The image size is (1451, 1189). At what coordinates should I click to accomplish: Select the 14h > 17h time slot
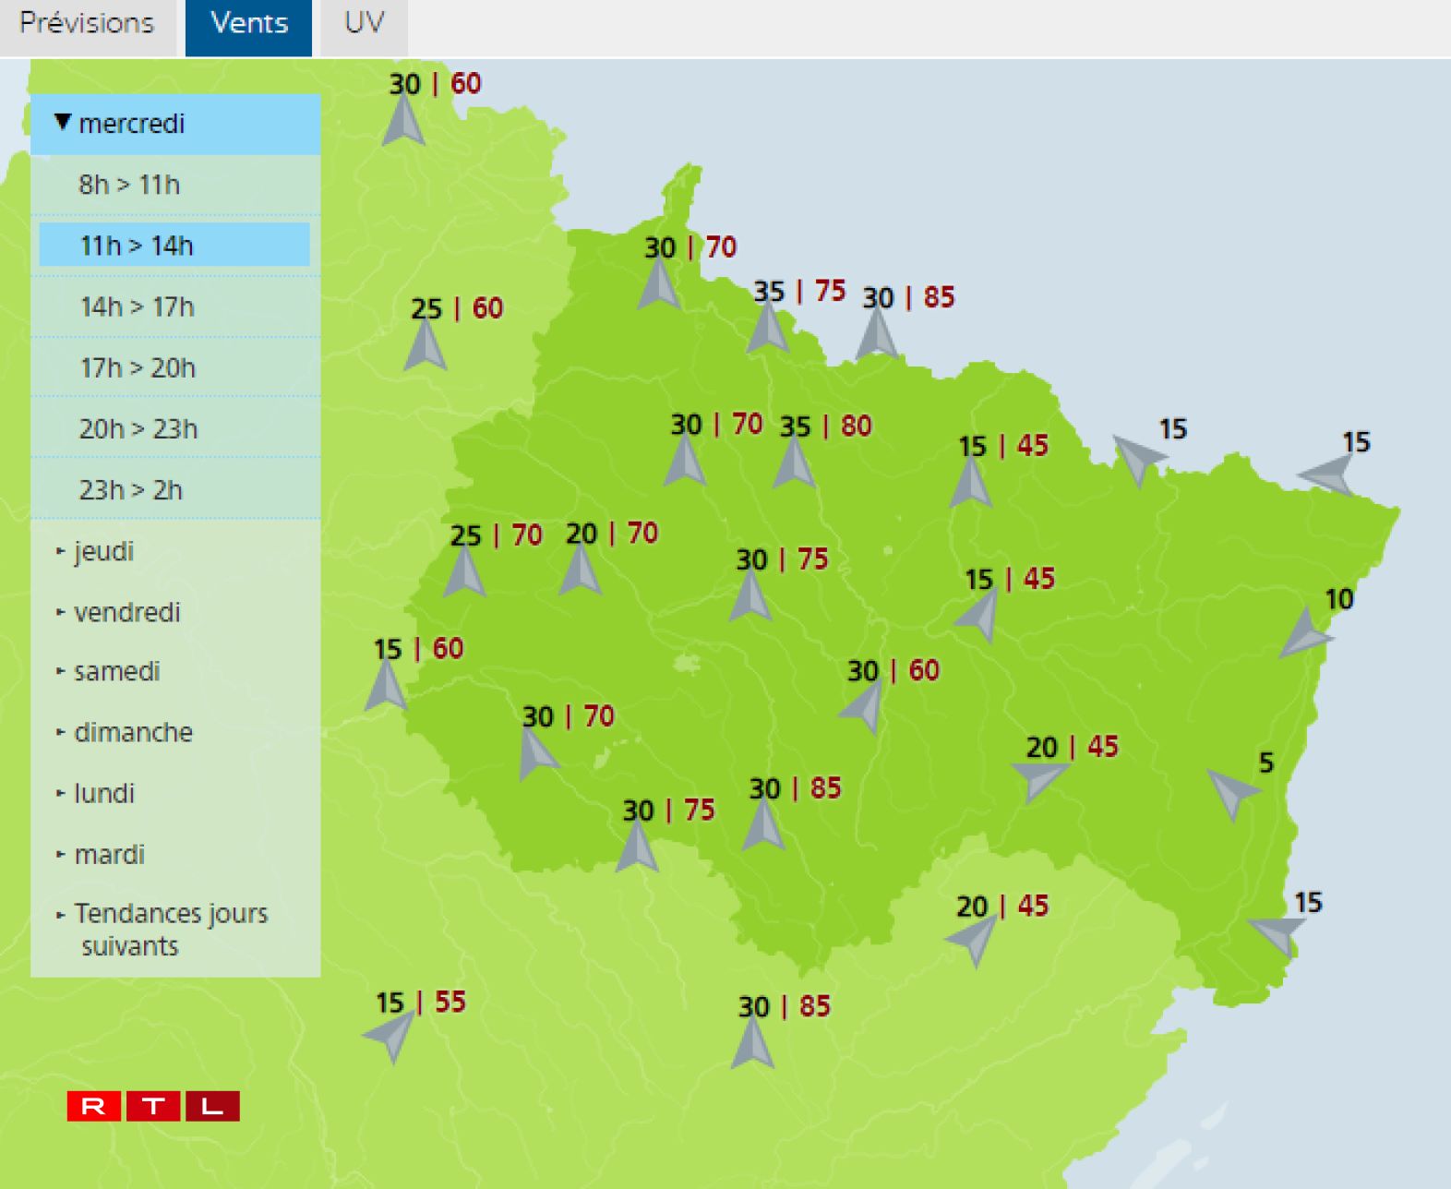pos(138,306)
